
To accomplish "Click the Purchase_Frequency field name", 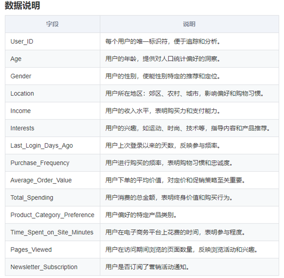I will [39, 163].
